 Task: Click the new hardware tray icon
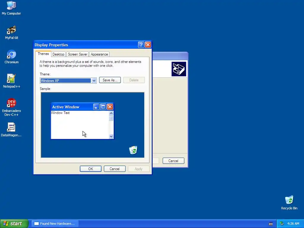click(282, 224)
